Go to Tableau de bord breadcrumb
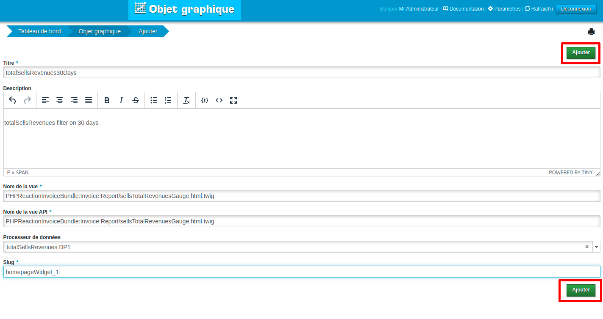This screenshot has width=603, height=319. (39, 31)
